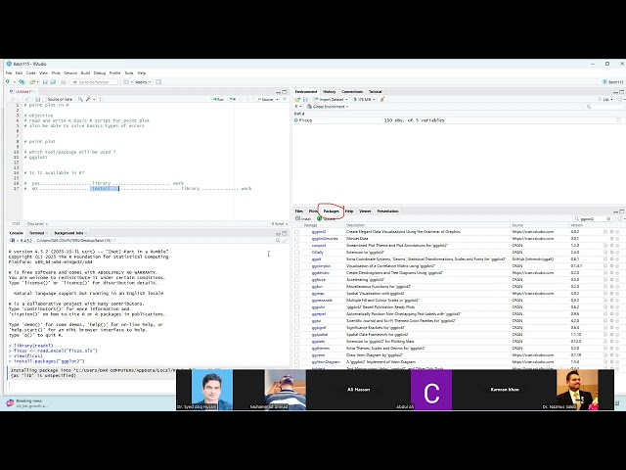Click the ficus data object icon
Viewport: 626px width, 470px height.
[297, 120]
